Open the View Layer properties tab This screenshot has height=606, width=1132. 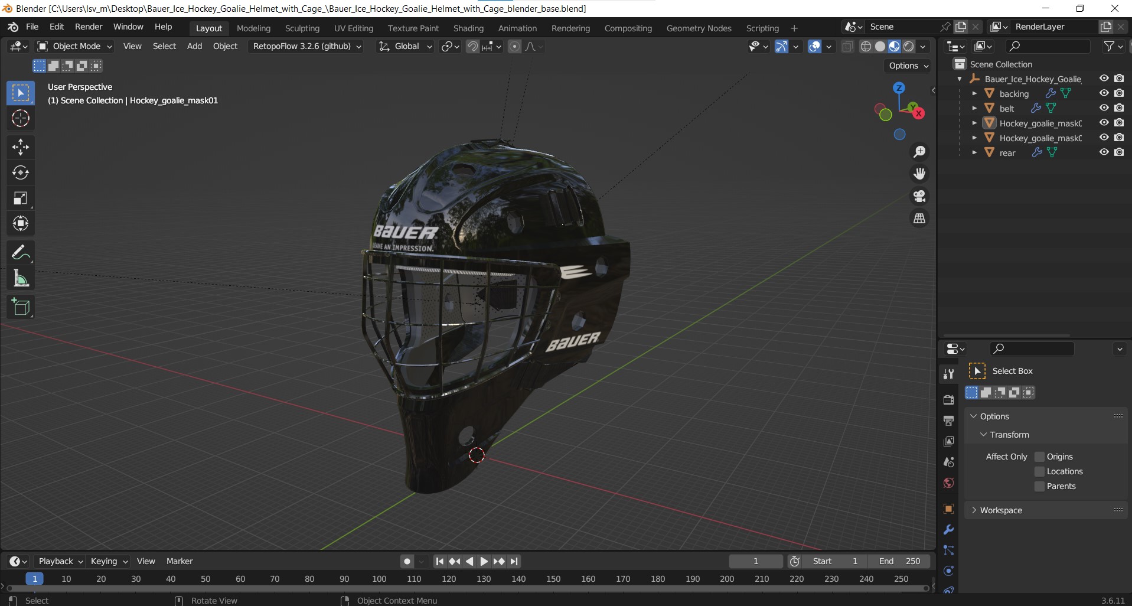pos(949,441)
